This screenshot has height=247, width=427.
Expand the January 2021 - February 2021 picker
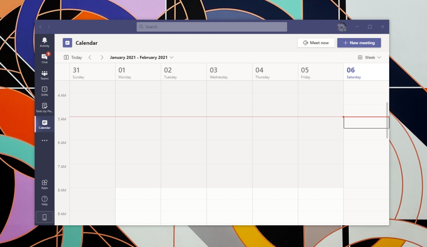pyautogui.click(x=142, y=57)
